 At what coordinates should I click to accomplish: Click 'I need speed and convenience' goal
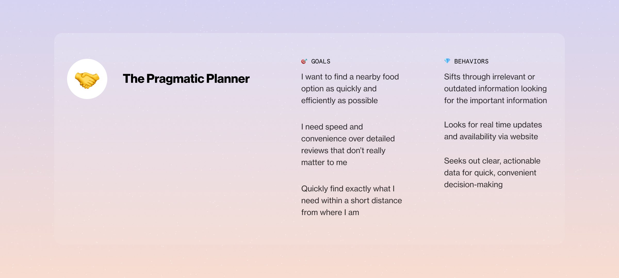348,144
